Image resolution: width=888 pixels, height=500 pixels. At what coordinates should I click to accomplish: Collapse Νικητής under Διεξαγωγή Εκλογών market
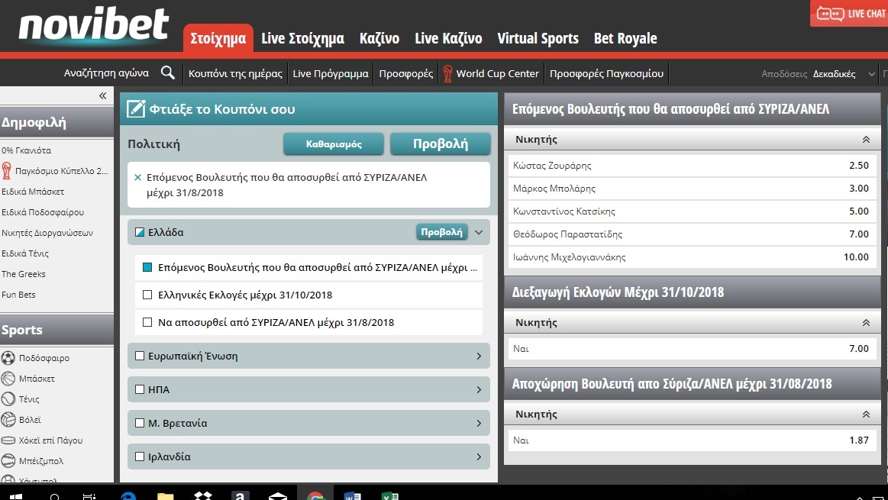pyautogui.click(x=865, y=322)
